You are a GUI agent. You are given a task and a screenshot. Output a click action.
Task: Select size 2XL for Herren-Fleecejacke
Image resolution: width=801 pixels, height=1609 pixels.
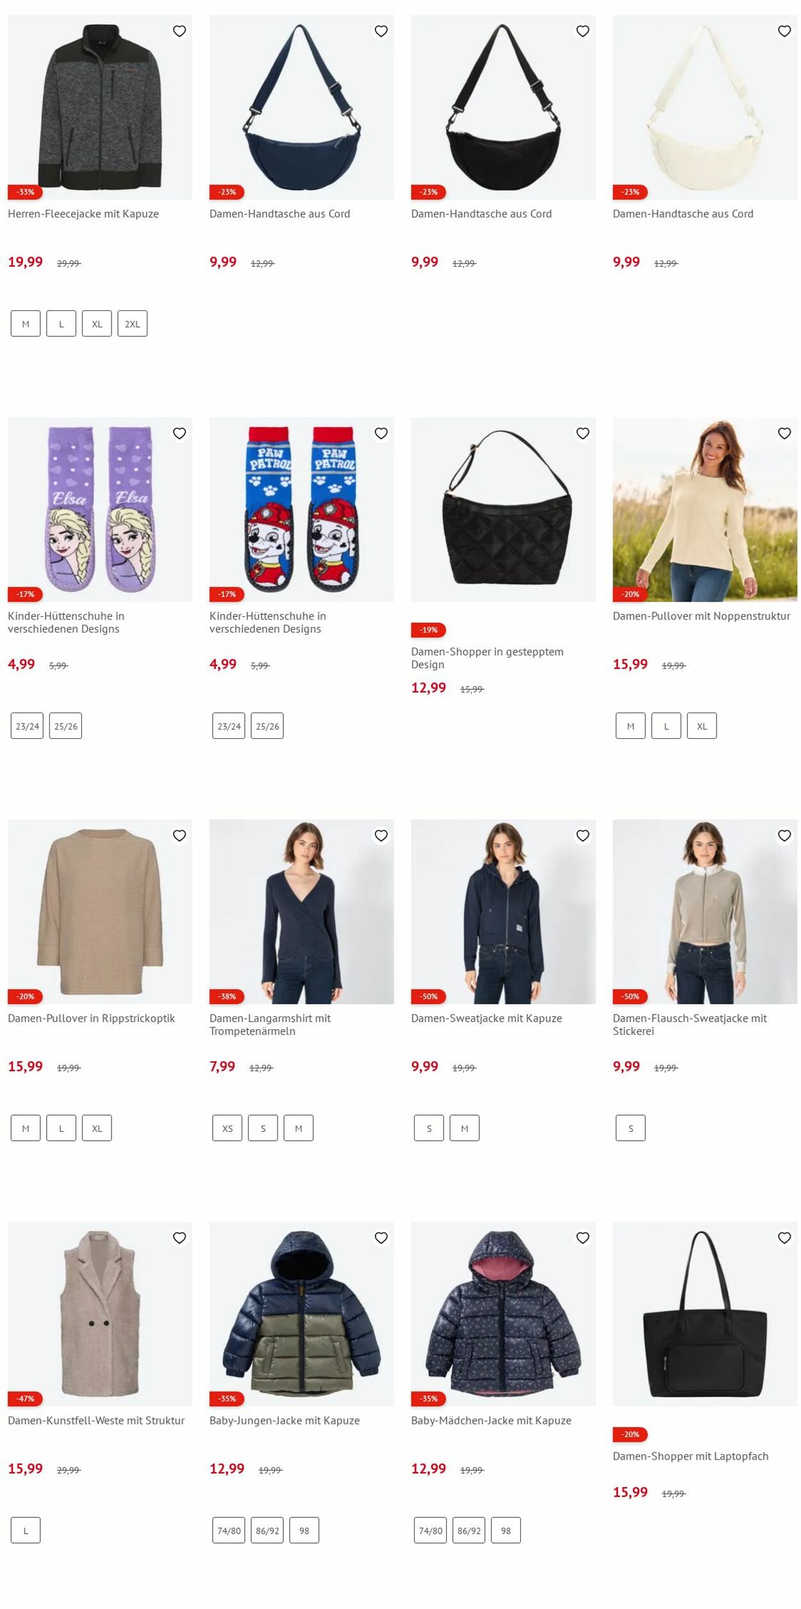[x=133, y=324]
